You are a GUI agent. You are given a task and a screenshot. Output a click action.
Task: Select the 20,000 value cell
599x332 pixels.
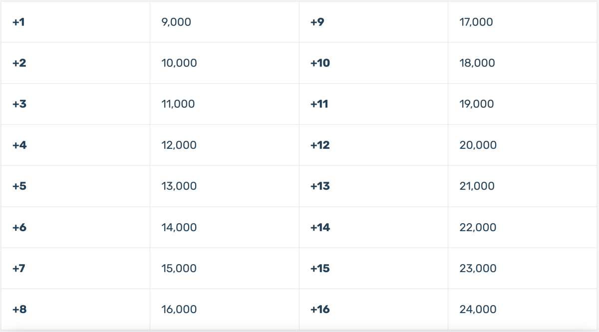click(523, 145)
